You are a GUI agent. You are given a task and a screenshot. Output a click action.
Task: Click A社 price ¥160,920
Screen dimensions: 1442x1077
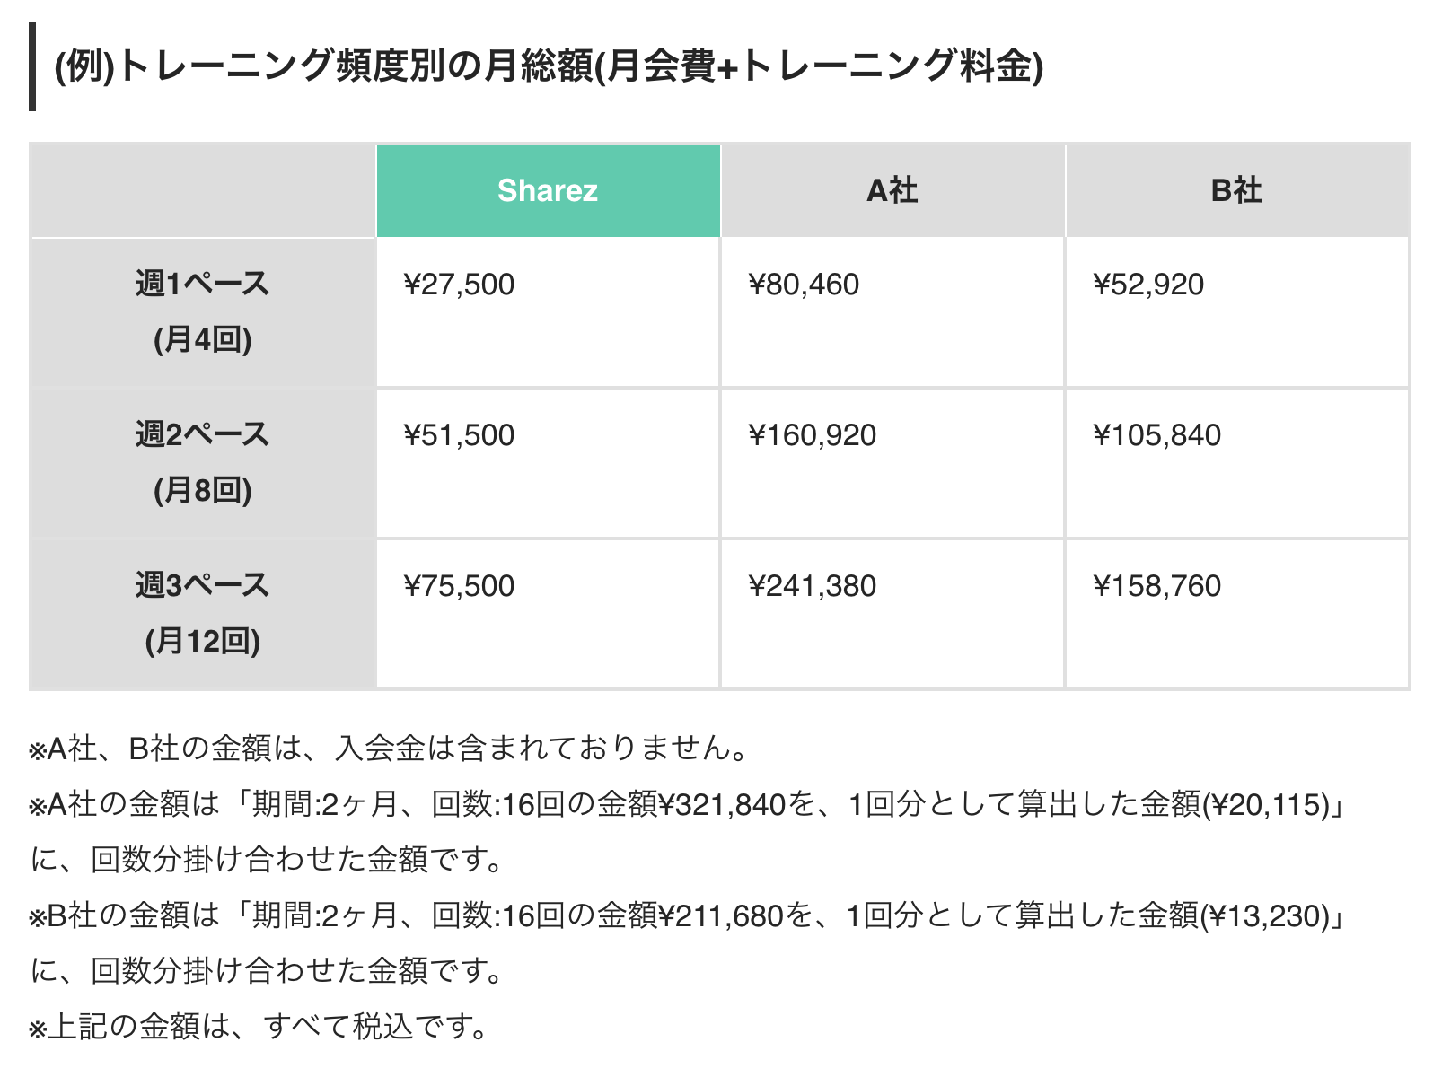coord(812,435)
